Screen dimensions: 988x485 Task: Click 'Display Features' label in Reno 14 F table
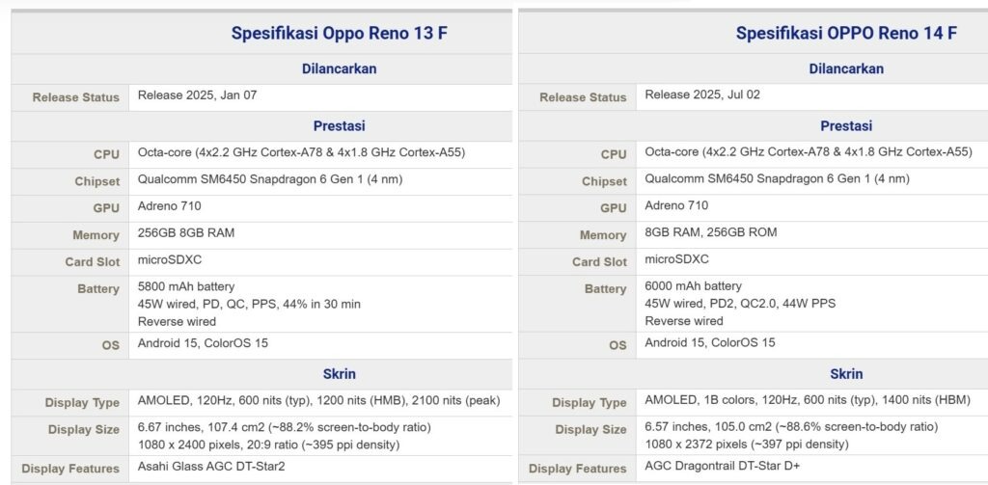[578, 470]
